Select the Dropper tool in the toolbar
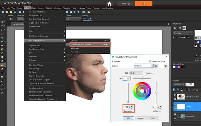Viewport: 201px width, 126px height. coord(2,34)
